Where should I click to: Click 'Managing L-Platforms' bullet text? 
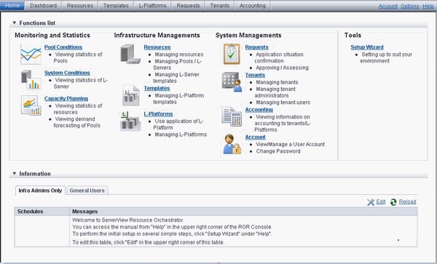pyautogui.click(x=181, y=135)
